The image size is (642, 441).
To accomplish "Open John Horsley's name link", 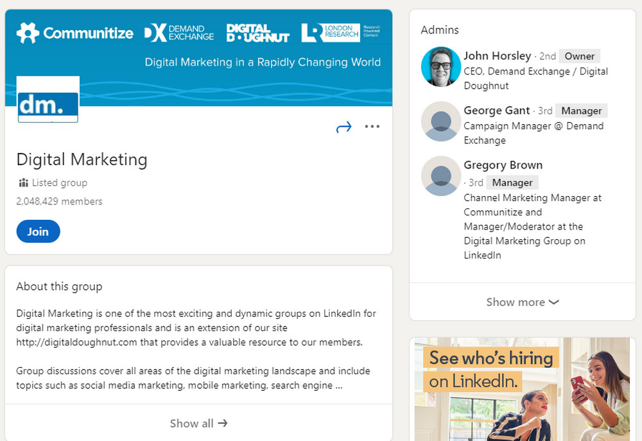I will pos(497,55).
